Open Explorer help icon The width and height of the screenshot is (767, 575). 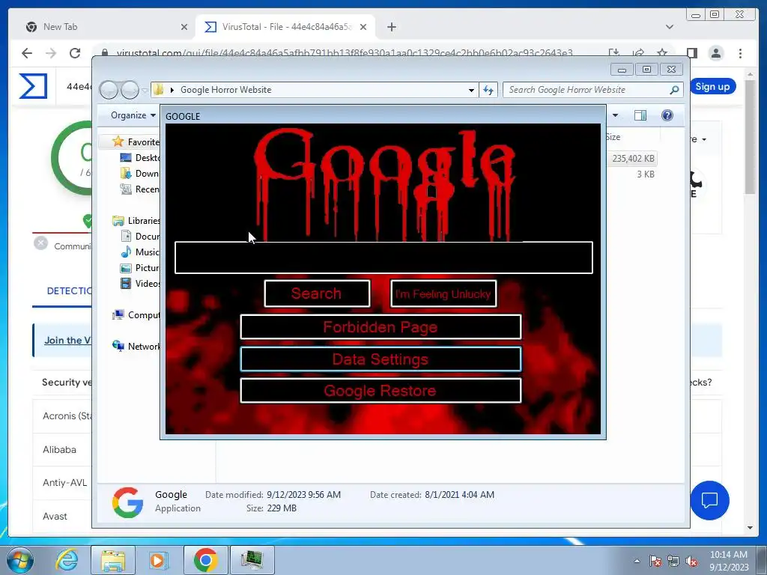point(667,115)
